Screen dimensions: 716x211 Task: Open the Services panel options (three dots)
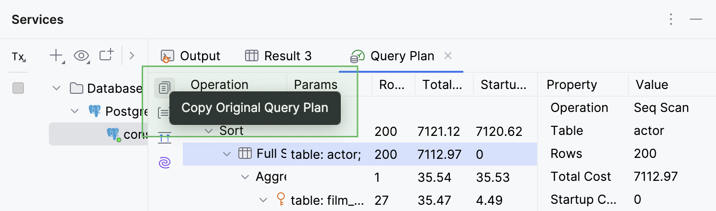671,19
